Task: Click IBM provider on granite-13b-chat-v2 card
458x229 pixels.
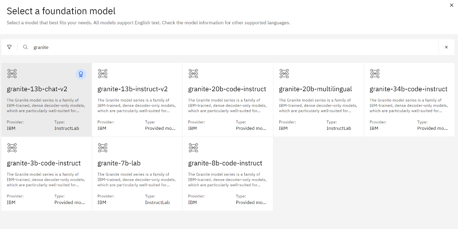Action: click(11, 128)
